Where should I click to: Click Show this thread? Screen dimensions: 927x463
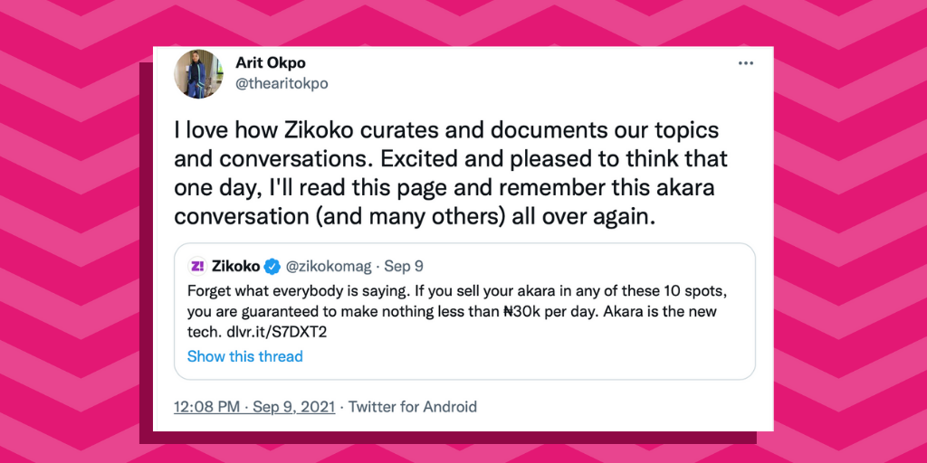click(244, 356)
